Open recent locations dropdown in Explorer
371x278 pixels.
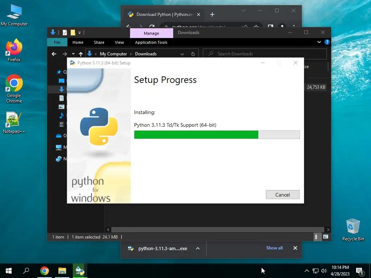(x=73, y=54)
